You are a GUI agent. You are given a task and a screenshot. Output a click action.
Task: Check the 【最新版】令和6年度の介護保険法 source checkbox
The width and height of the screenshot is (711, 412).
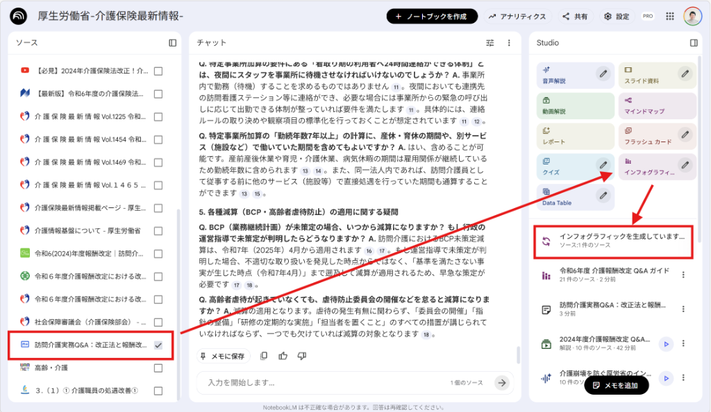coord(158,94)
